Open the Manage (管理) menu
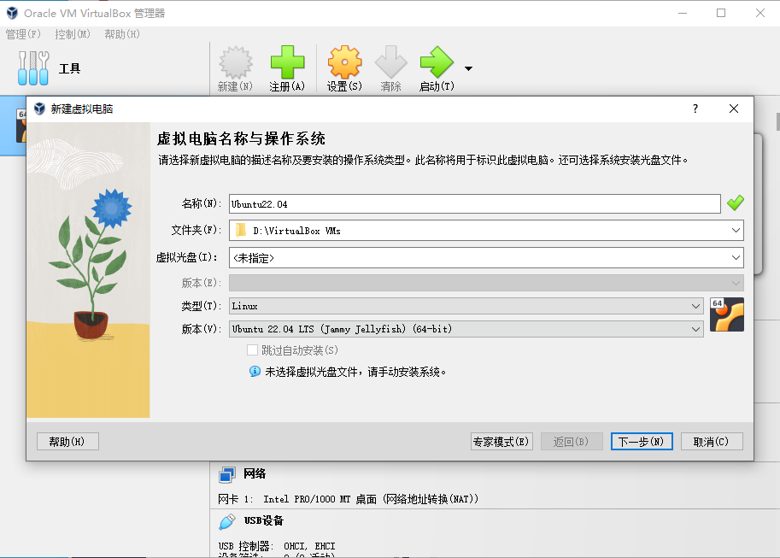Viewport: 780px width, 558px height. point(23,34)
